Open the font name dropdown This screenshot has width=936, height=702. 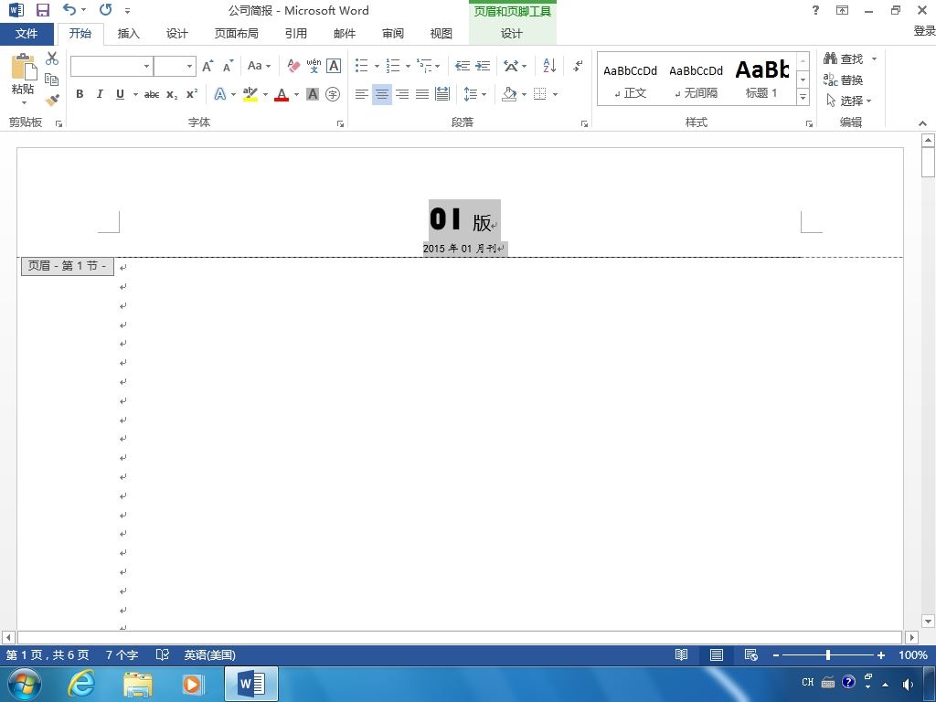[146, 66]
